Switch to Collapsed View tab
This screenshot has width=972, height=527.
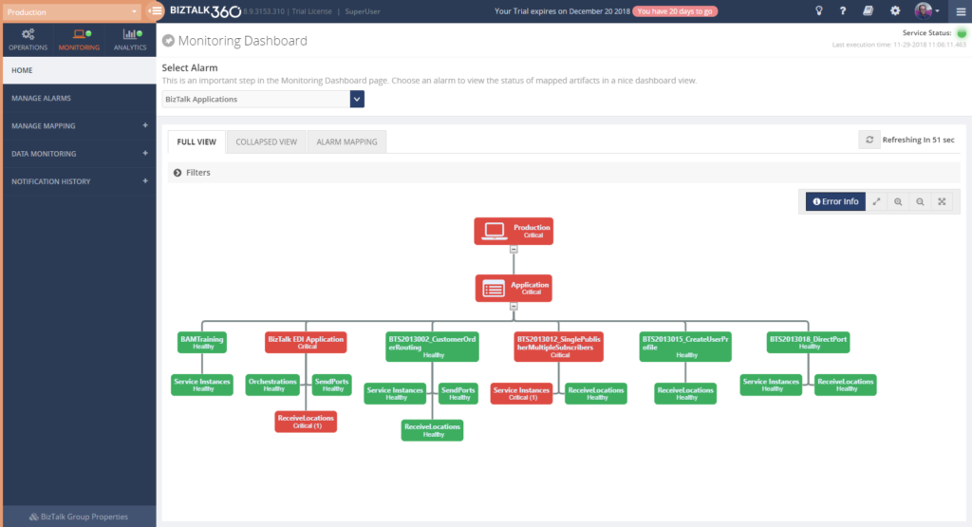click(x=266, y=142)
